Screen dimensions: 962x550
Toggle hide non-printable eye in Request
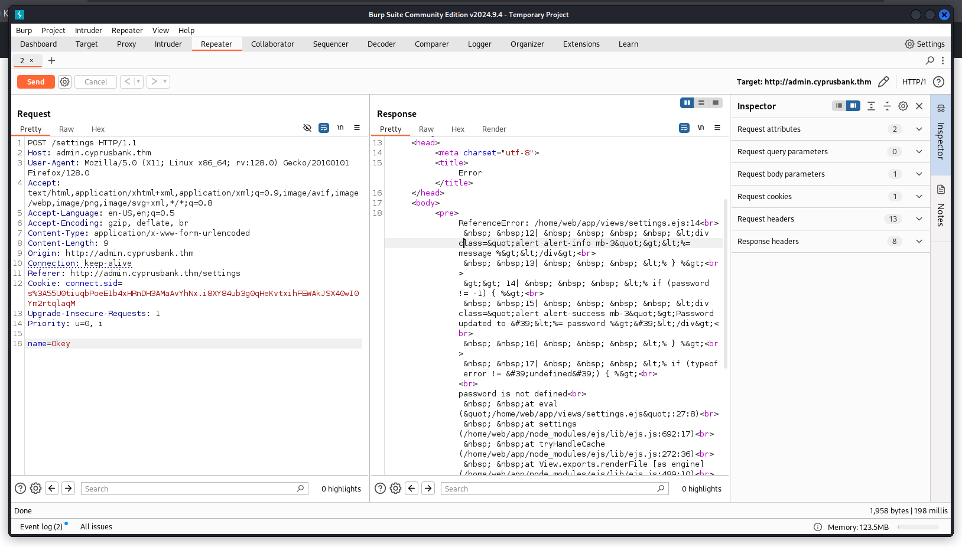pyautogui.click(x=307, y=128)
